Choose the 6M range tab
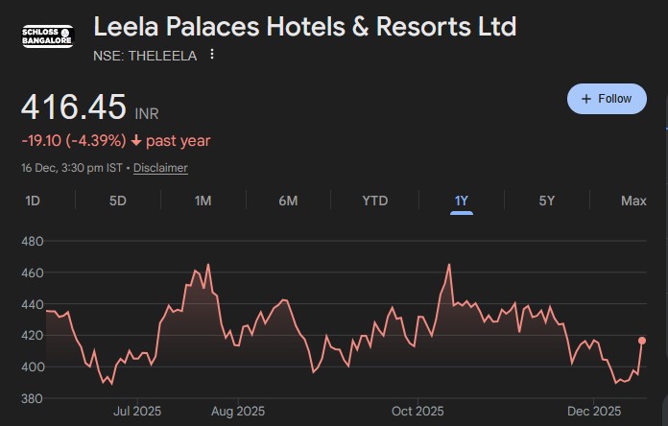The height and width of the screenshot is (426, 668). tap(288, 201)
